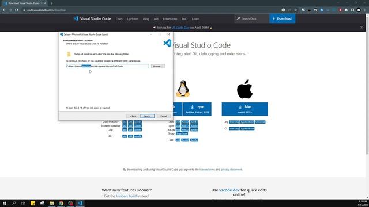369x207 pixels.
Task: Open the Extensions puzzle piece icon in Chrome
Action: tap(346, 10)
